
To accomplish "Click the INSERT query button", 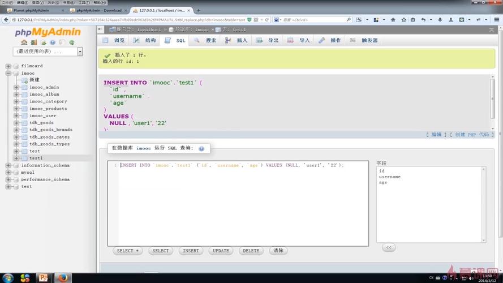I will [x=191, y=251].
